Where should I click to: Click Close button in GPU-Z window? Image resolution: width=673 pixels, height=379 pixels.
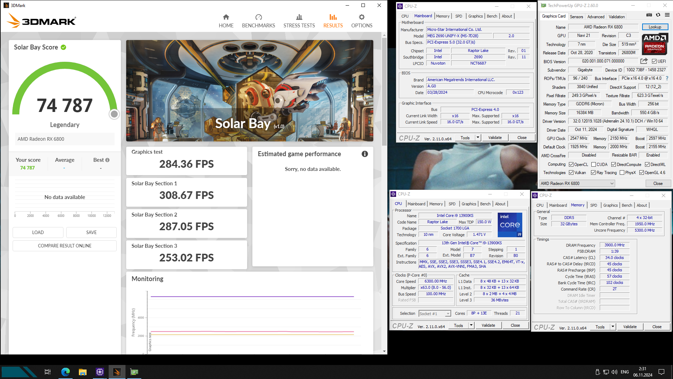pyautogui.click(x=658, y=184)
